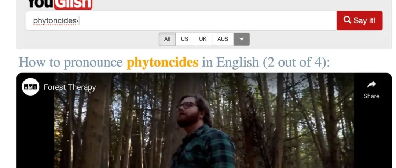Select the UK accent filter
This screenshot has height=168, width=396.
tap(203, 39)
